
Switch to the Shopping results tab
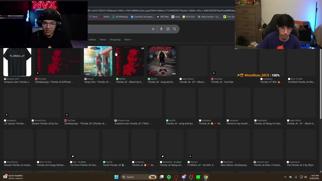pos(115,39)
